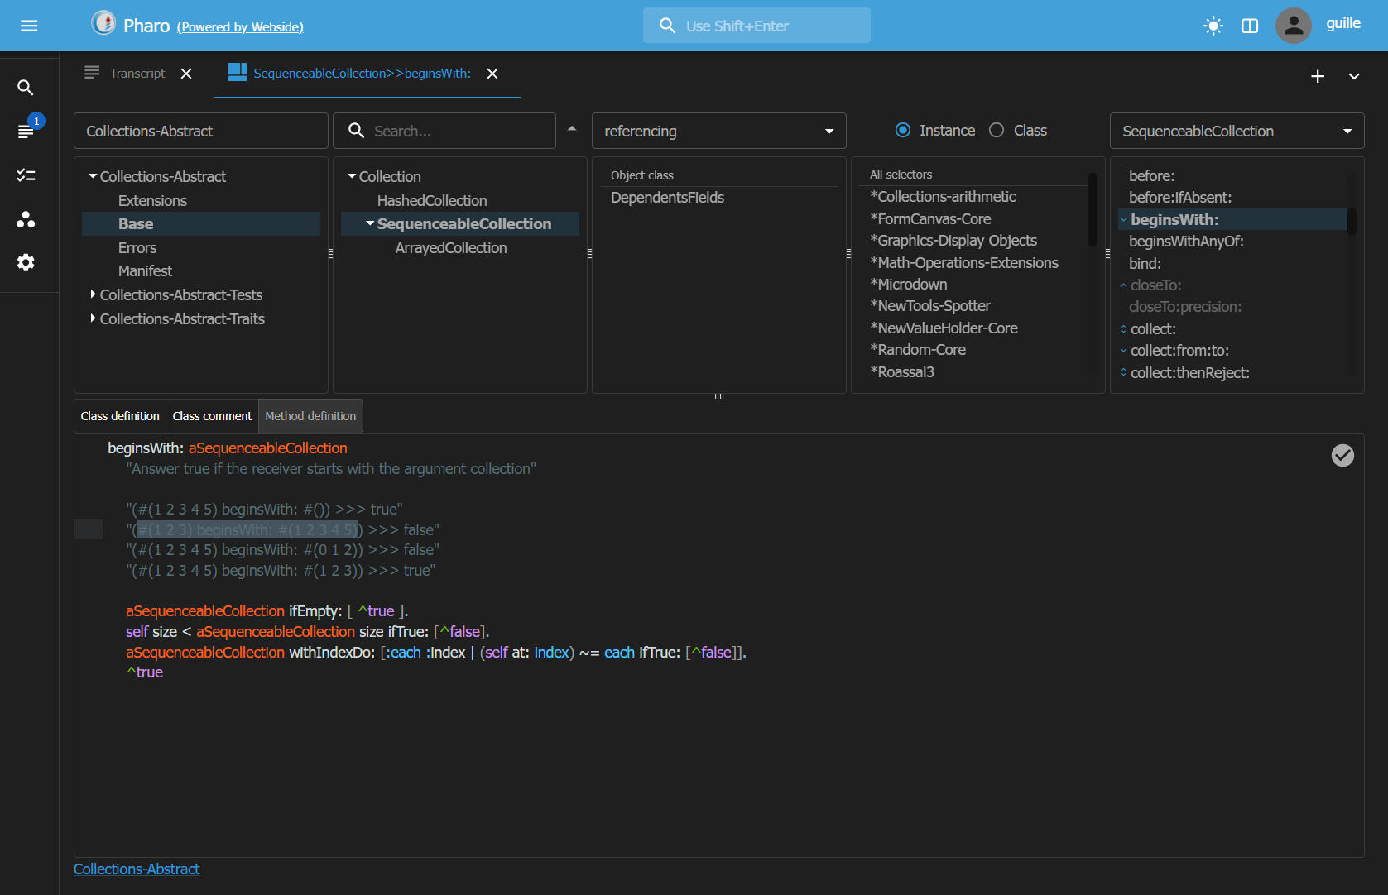
Task: Open the checklist icon in the sidebar
Action: pyautogui.click(x=26, y=175)
